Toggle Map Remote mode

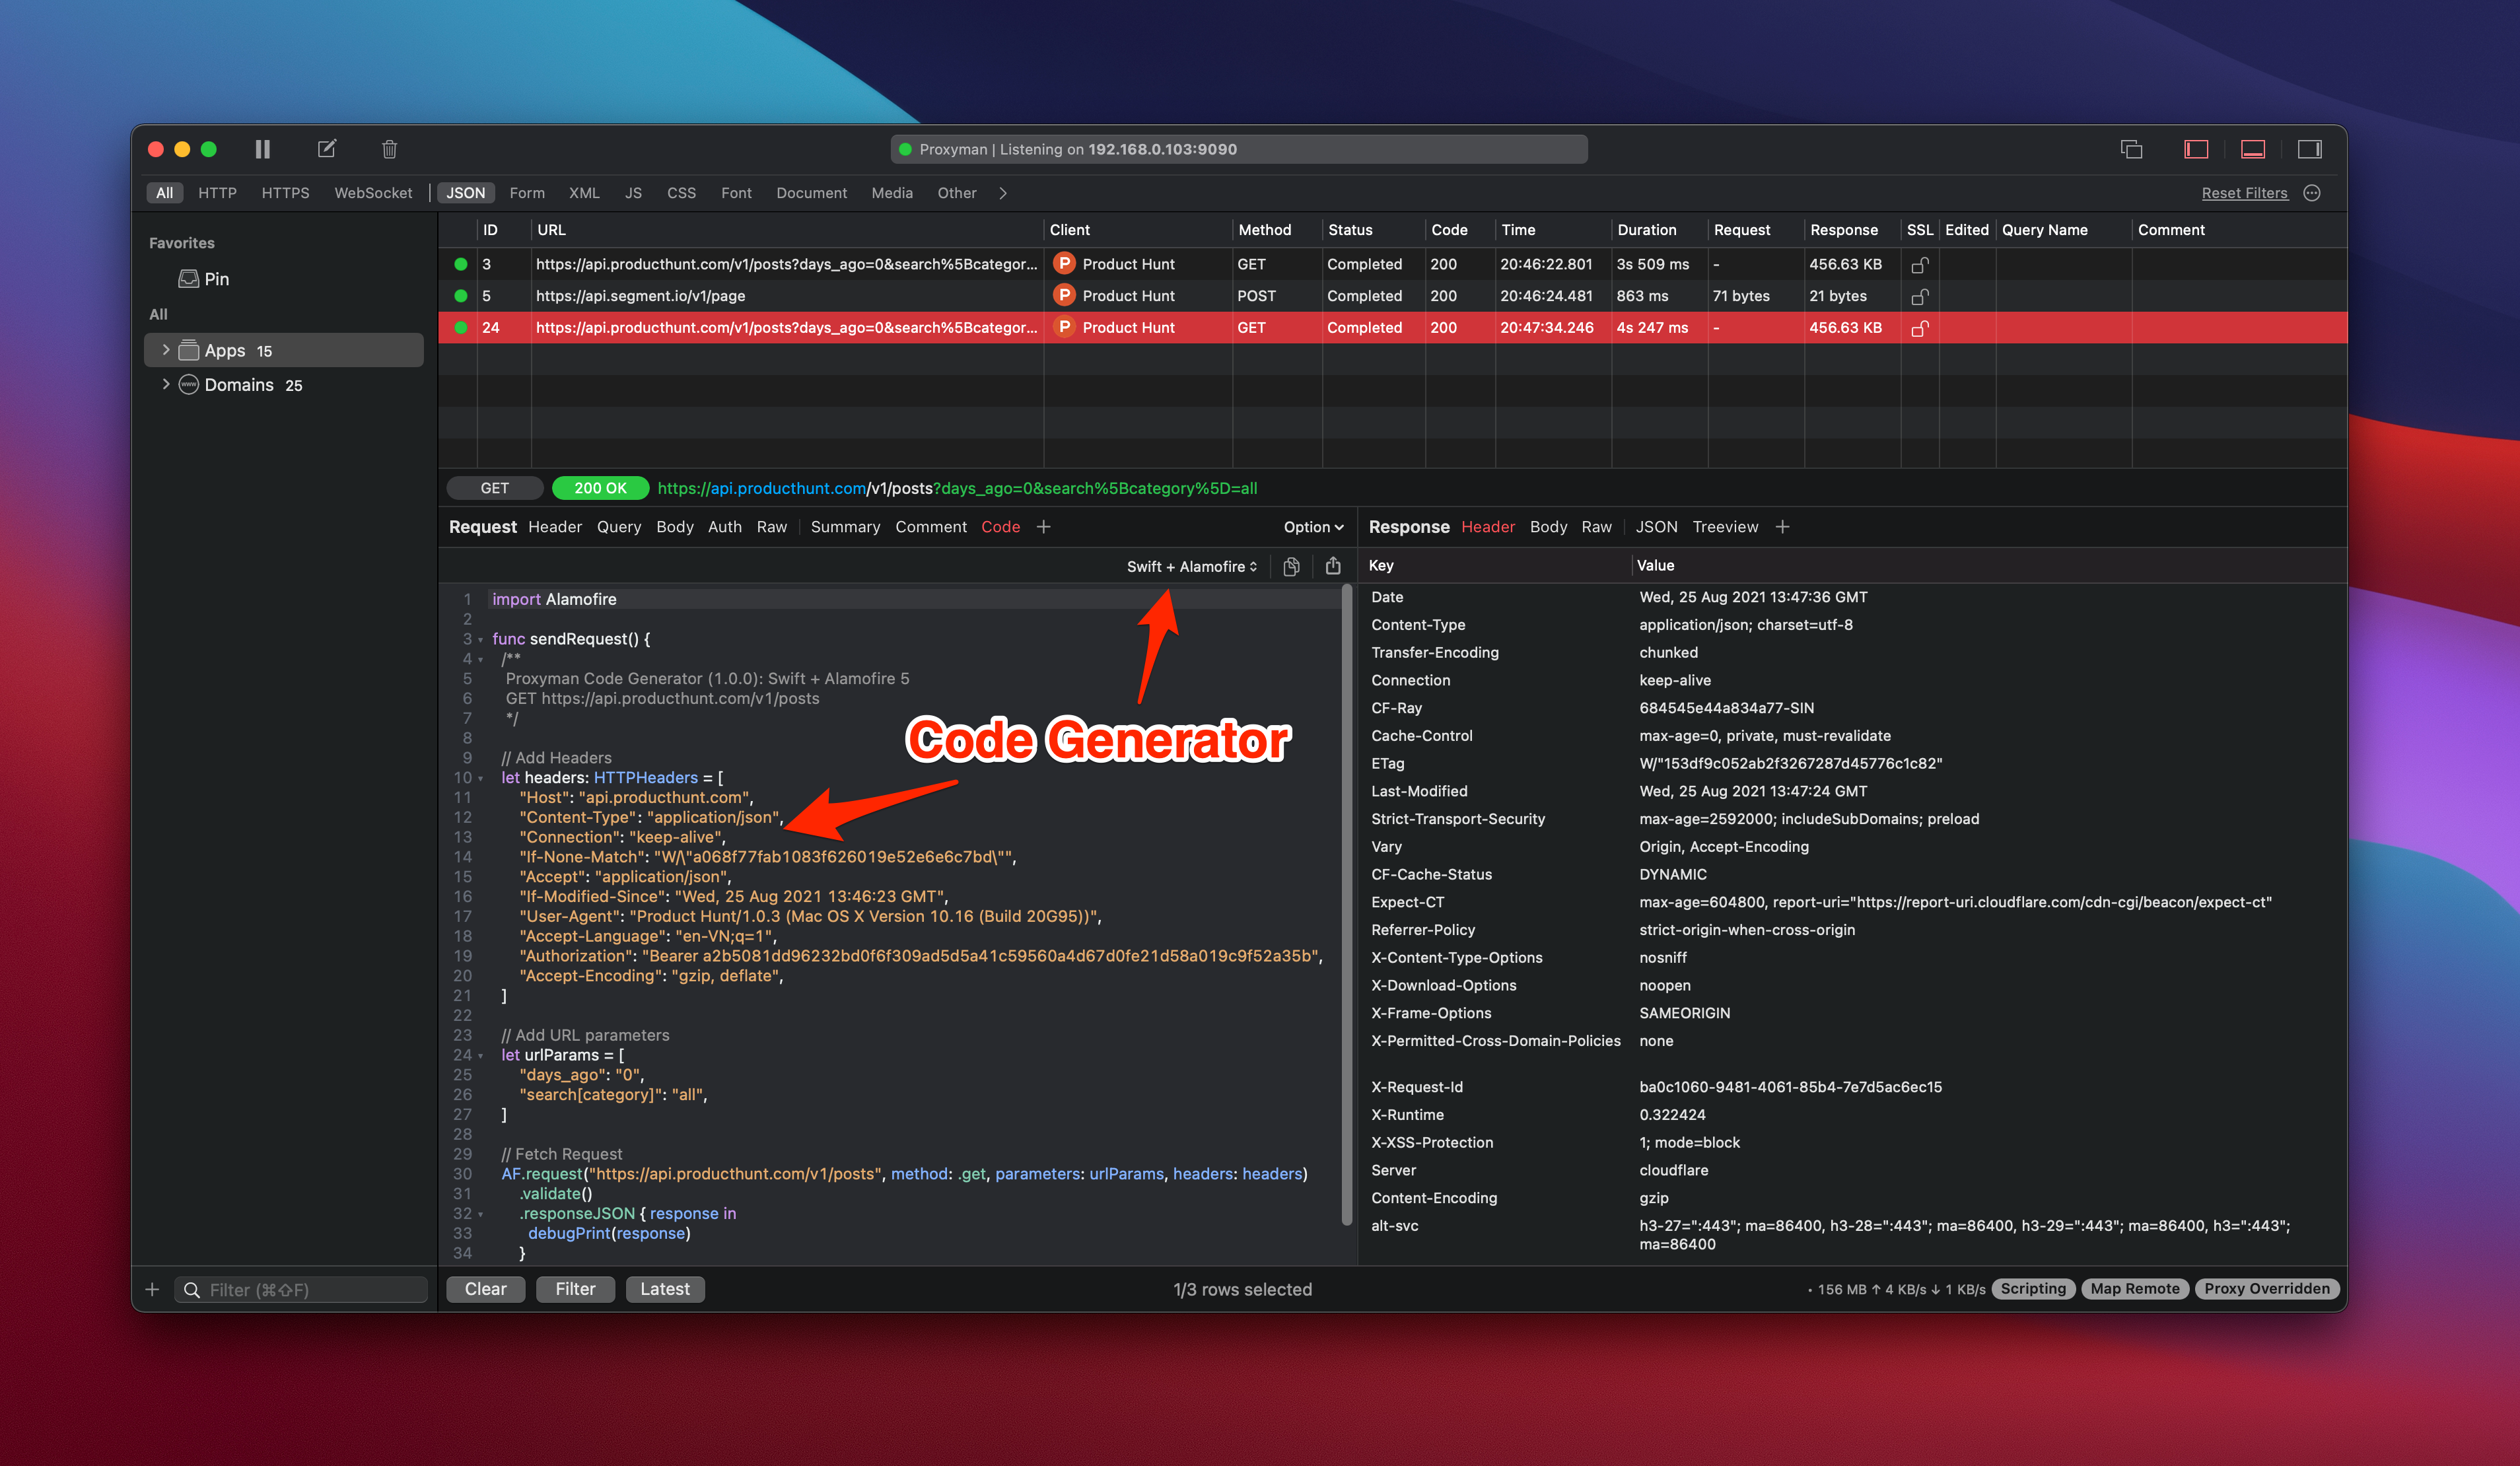pyautogui.click(x=2135, y=1288)
